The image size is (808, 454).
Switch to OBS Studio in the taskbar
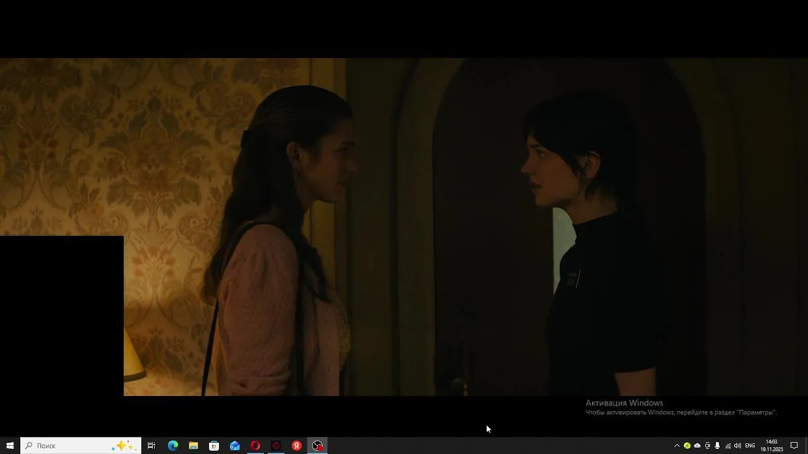click(318, 446)
